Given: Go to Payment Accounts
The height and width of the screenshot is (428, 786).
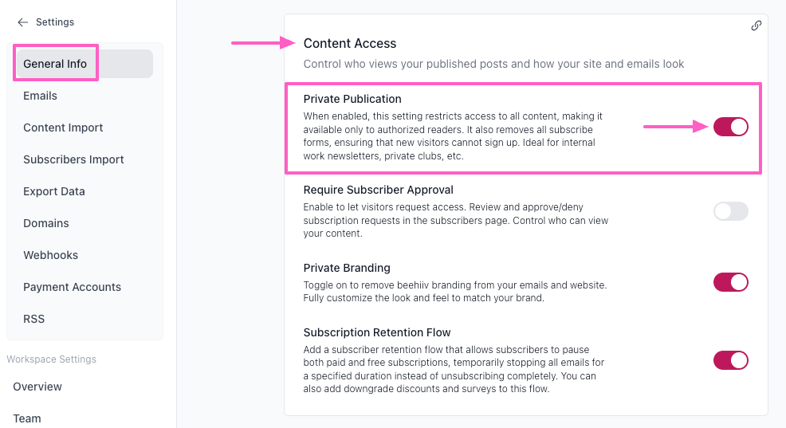Looking at the screenshot, I should (x=72, y=287).
